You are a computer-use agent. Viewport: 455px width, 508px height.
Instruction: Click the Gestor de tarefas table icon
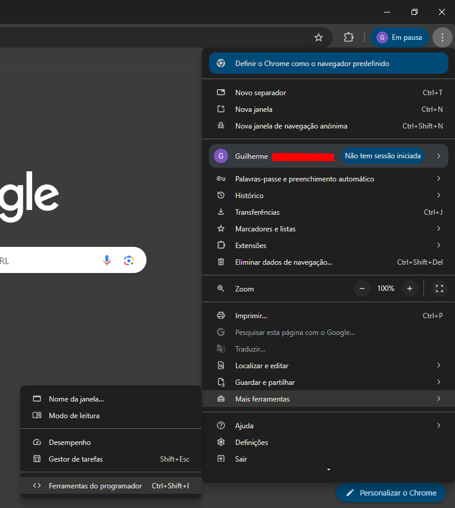coord(37,459)
